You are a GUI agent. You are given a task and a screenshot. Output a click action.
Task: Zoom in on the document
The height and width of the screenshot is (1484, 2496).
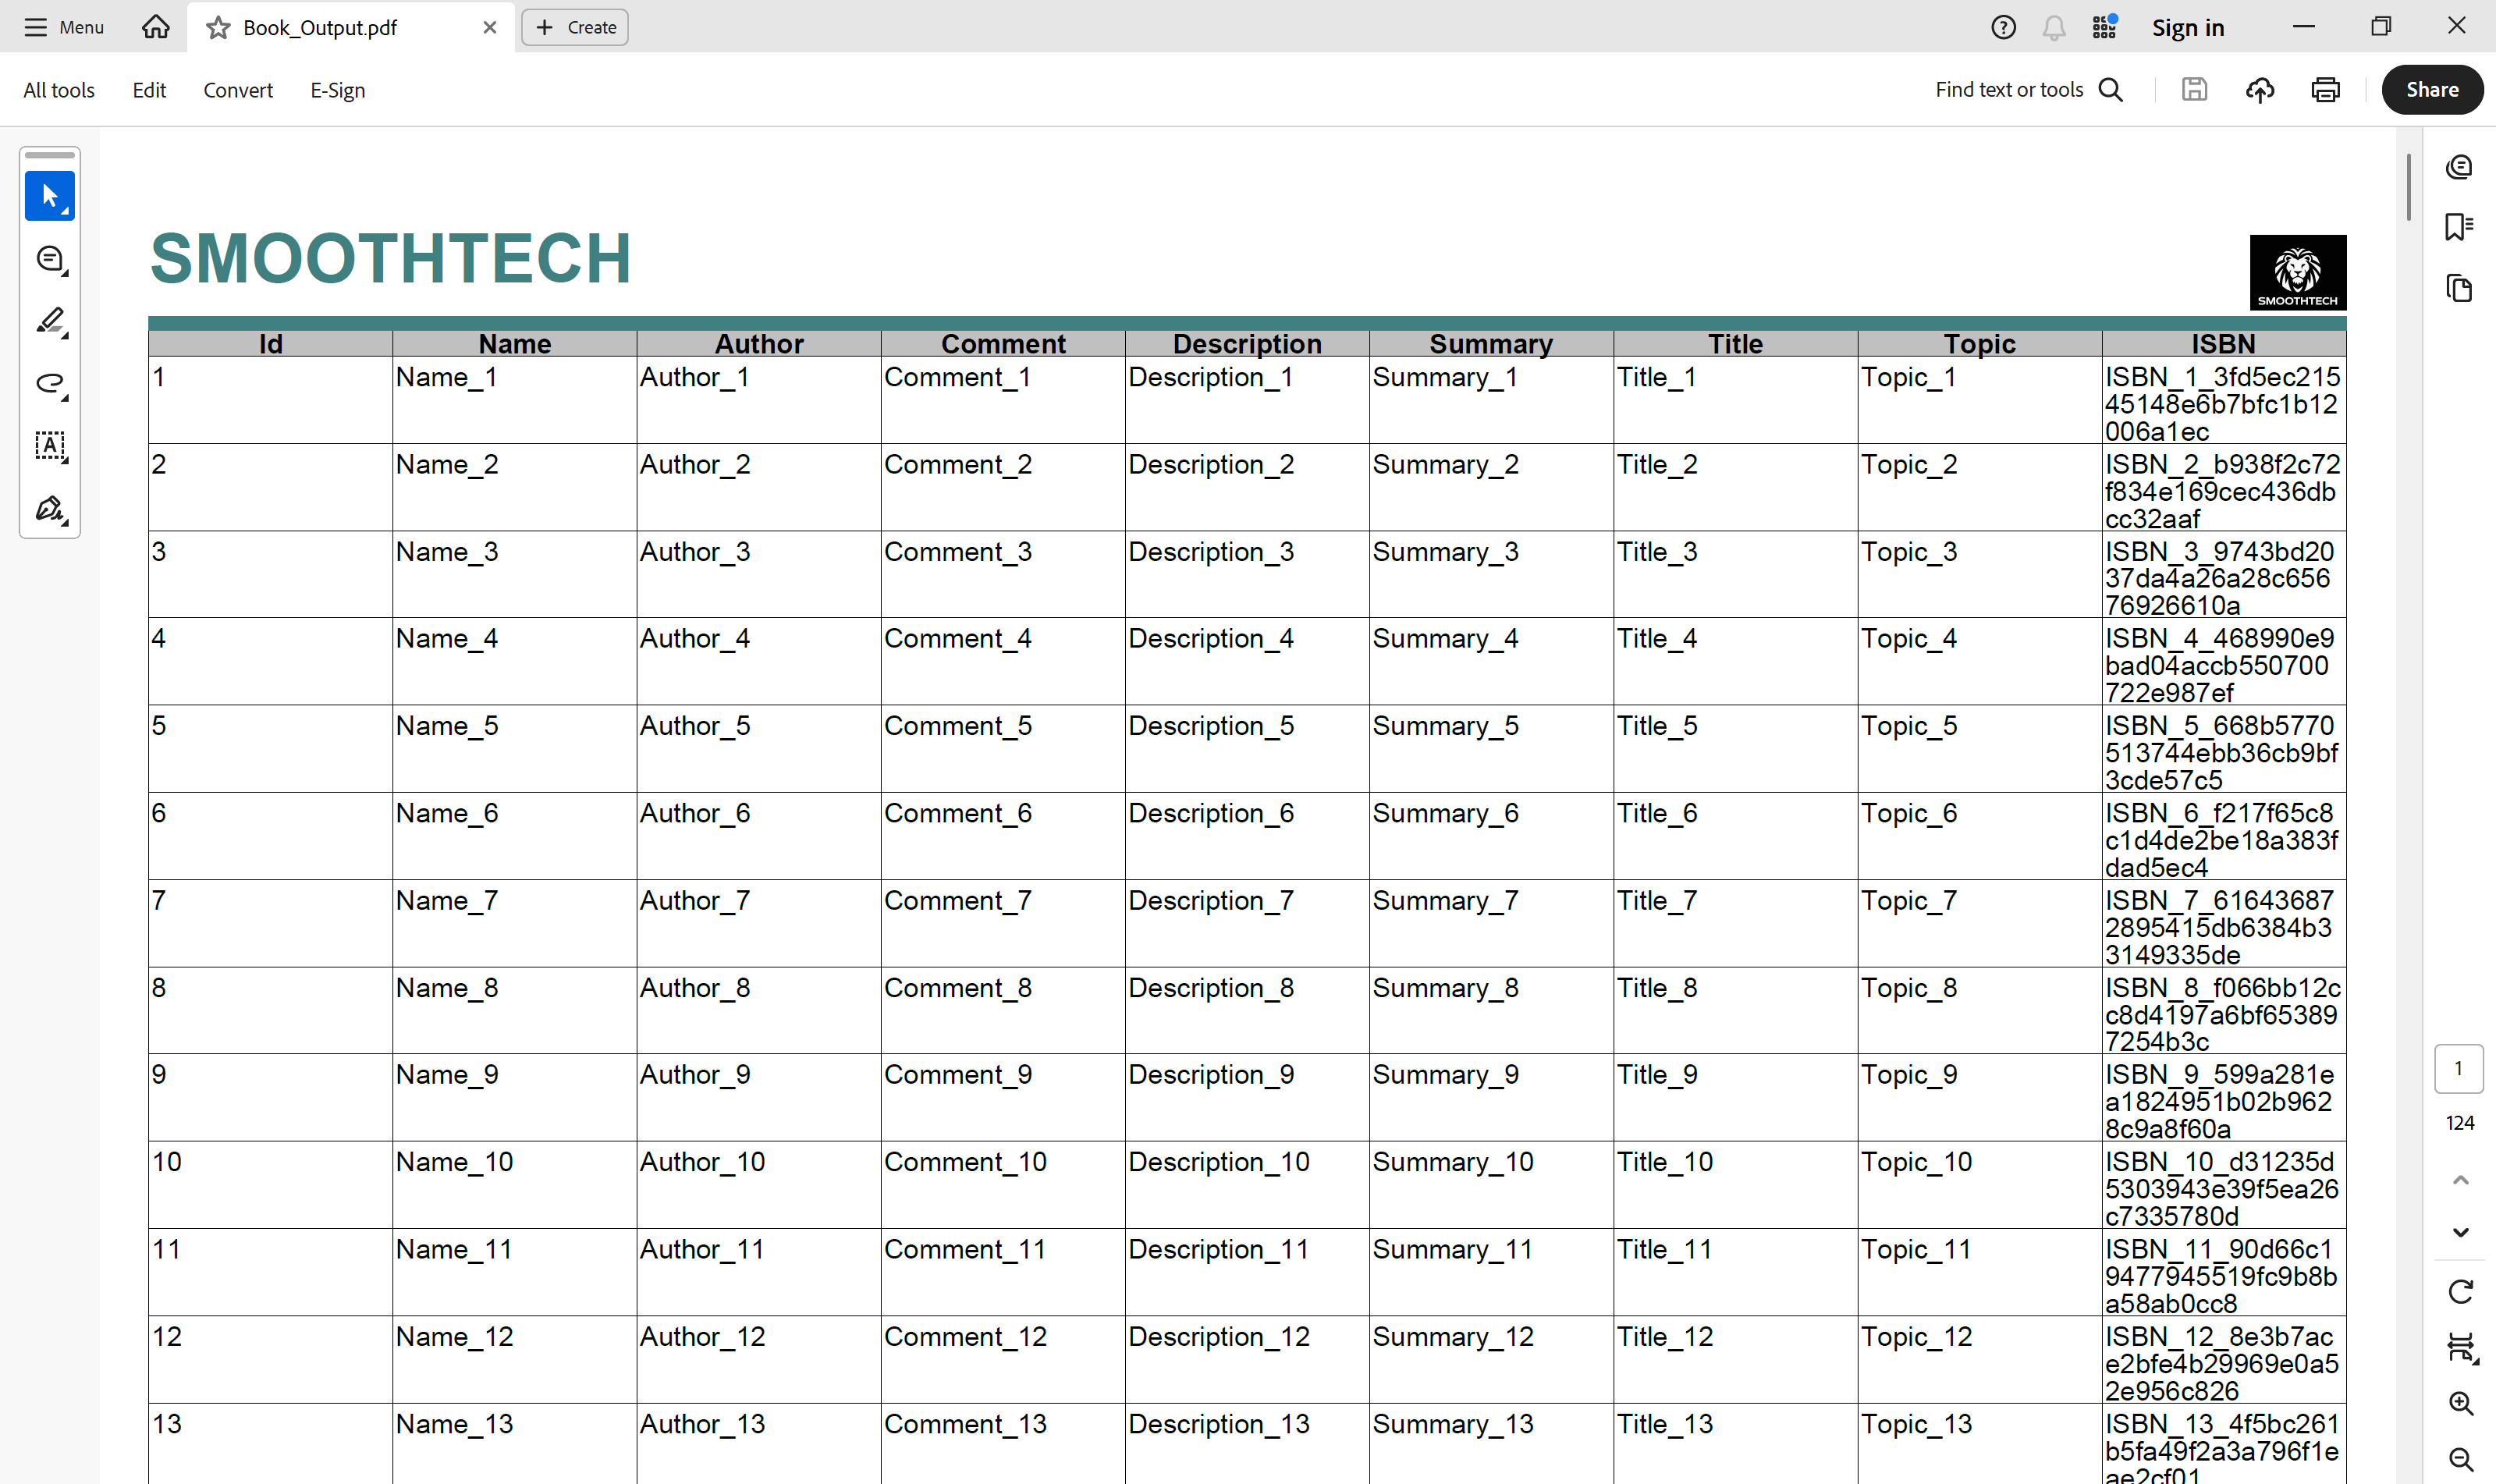2462,1404
